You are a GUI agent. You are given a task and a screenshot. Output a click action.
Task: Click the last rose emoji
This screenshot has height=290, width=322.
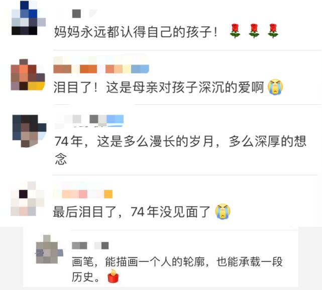[x=273, y=31]
